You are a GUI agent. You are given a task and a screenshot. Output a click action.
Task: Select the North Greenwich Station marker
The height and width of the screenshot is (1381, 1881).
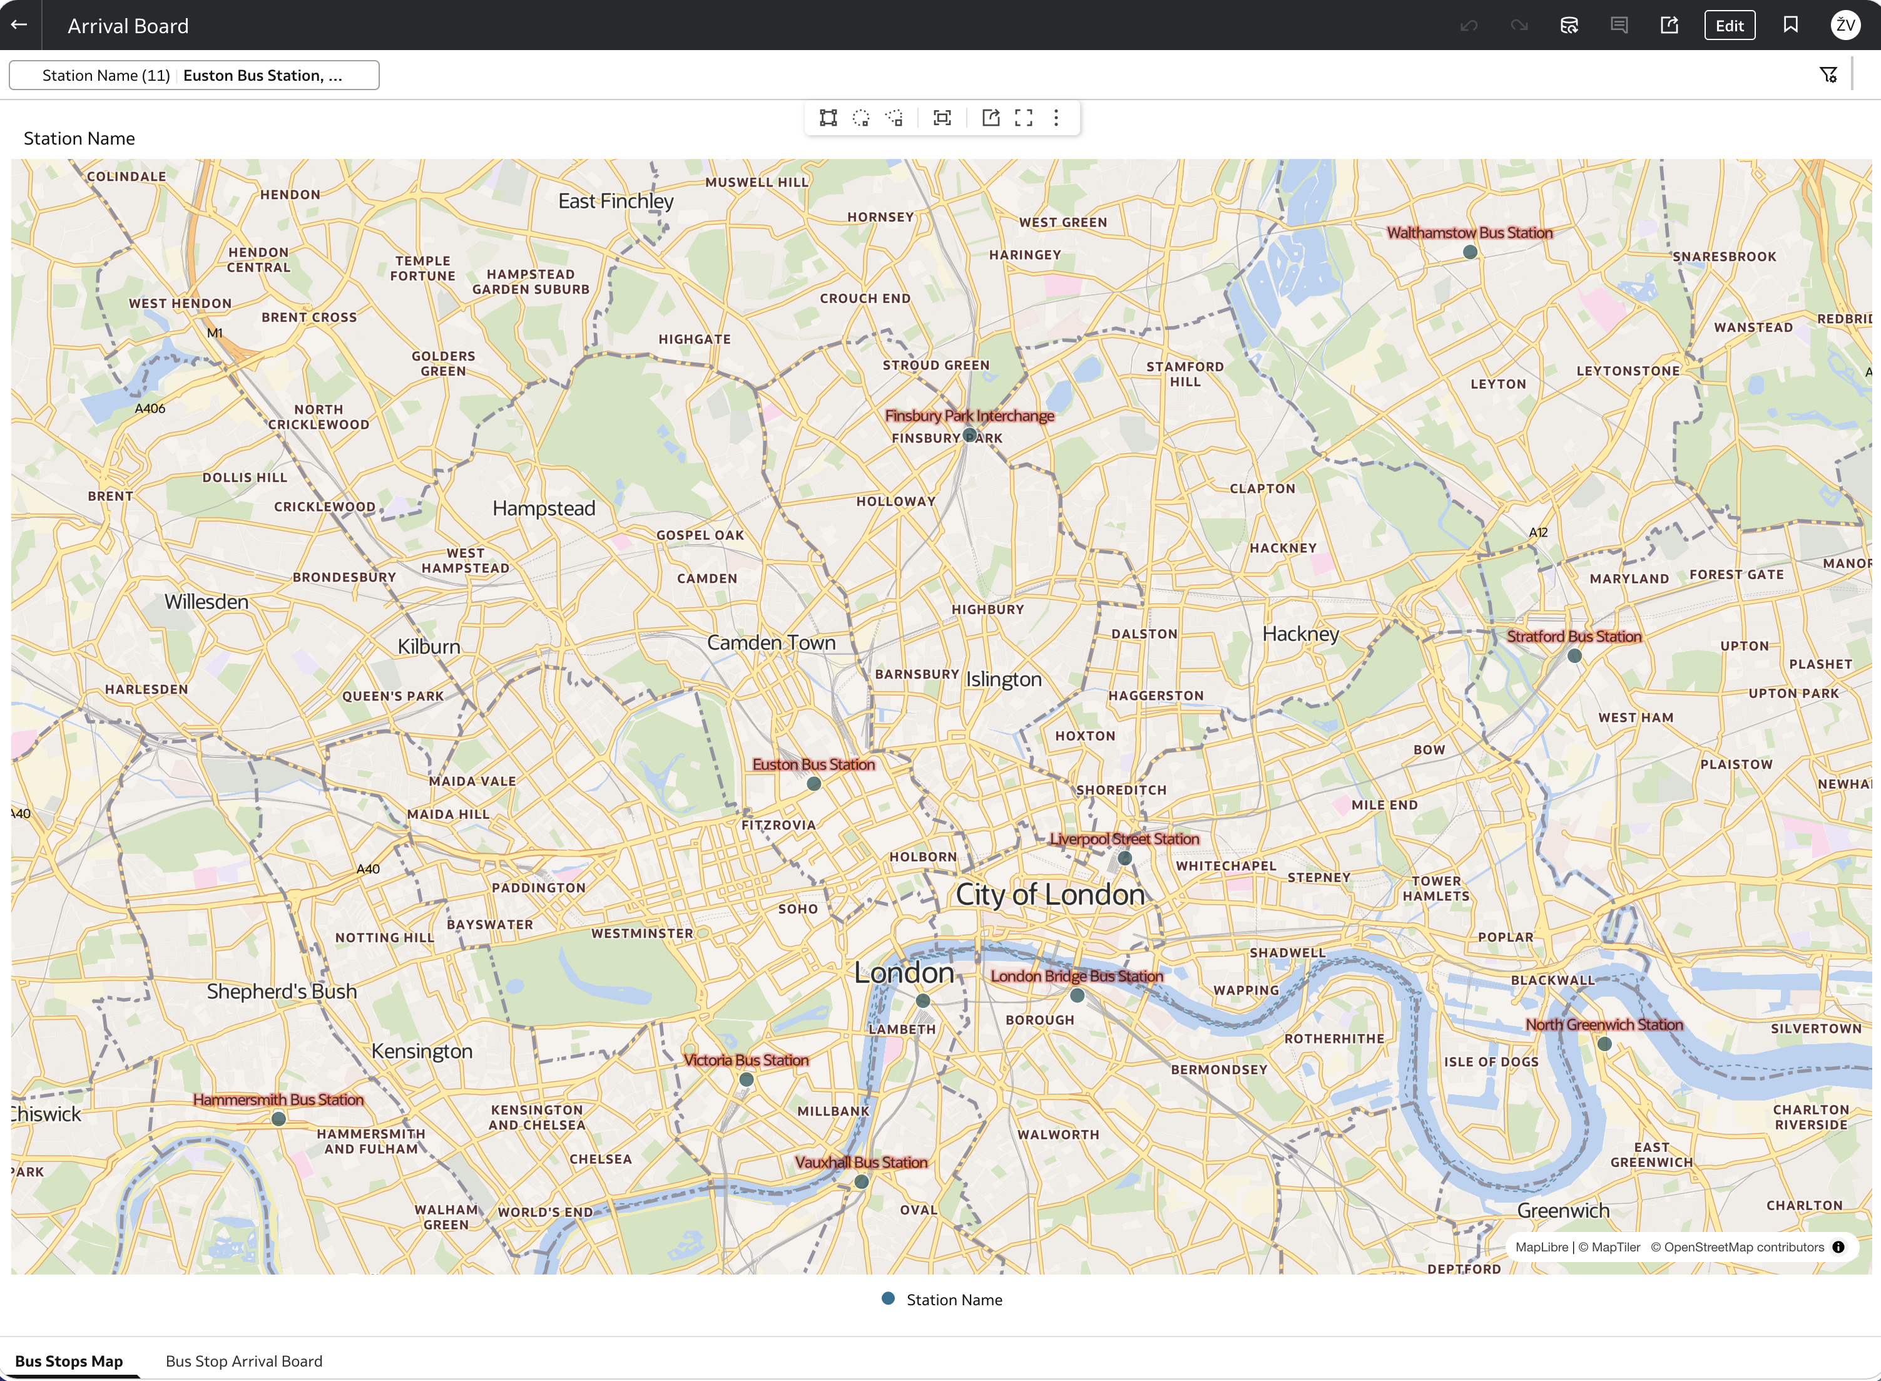(1604, 1044)
